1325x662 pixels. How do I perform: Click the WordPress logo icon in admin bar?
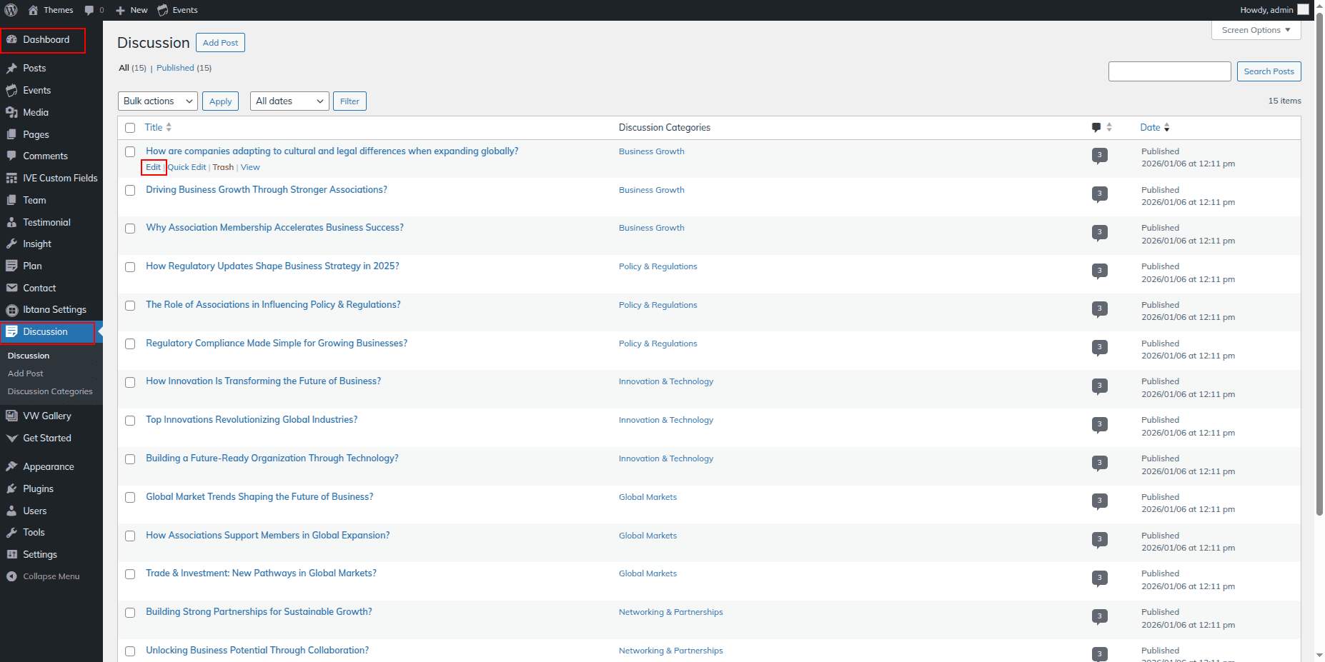coord(11,10)
